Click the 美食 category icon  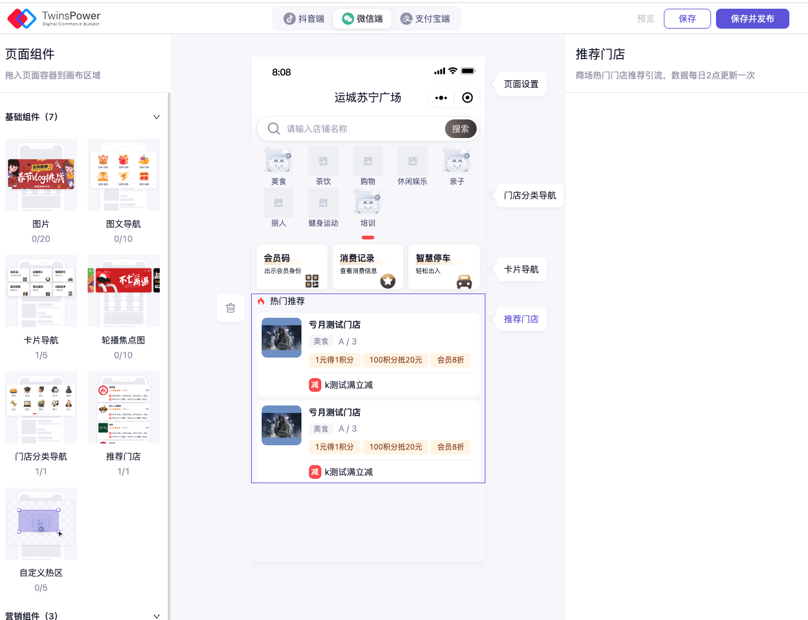click(x=278, y=160)
